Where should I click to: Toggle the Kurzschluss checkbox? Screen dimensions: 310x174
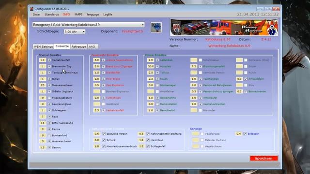tap(103, 98)
